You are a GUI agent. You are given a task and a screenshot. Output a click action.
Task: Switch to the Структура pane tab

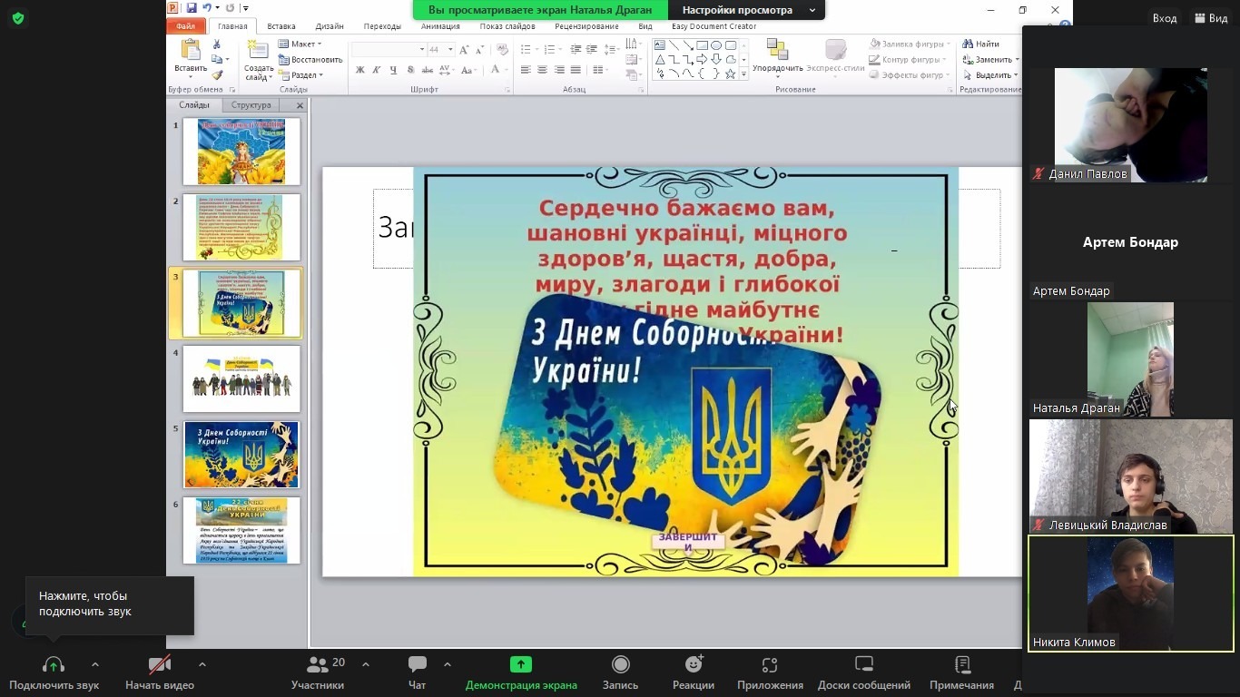coord(251,105)
